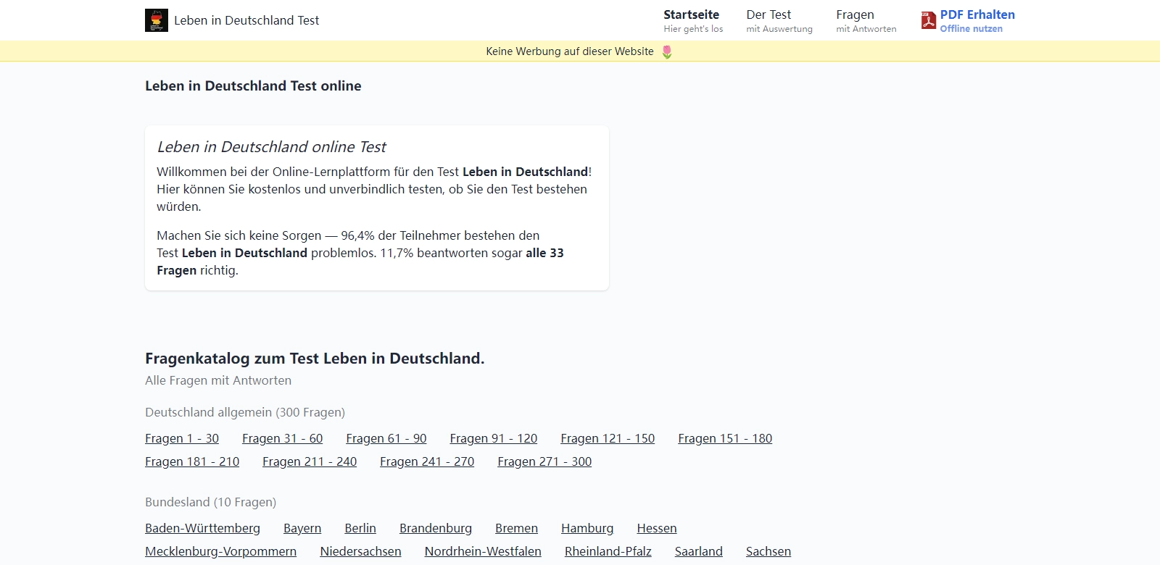Click the 'Leben in Deutschland Test online' heading
Screen dimensions: 1160x565
(x=253, y=85)
